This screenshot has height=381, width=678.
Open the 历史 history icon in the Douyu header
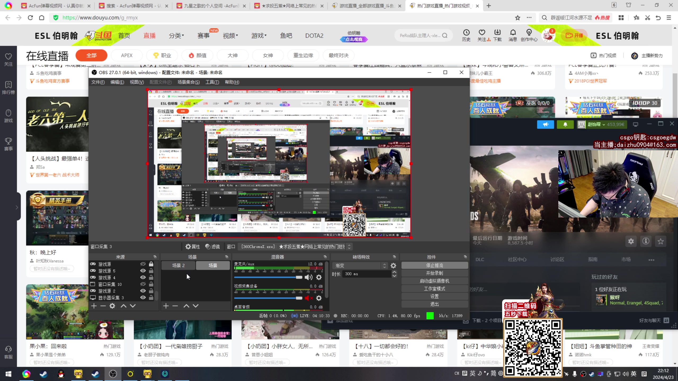(466, 35)
